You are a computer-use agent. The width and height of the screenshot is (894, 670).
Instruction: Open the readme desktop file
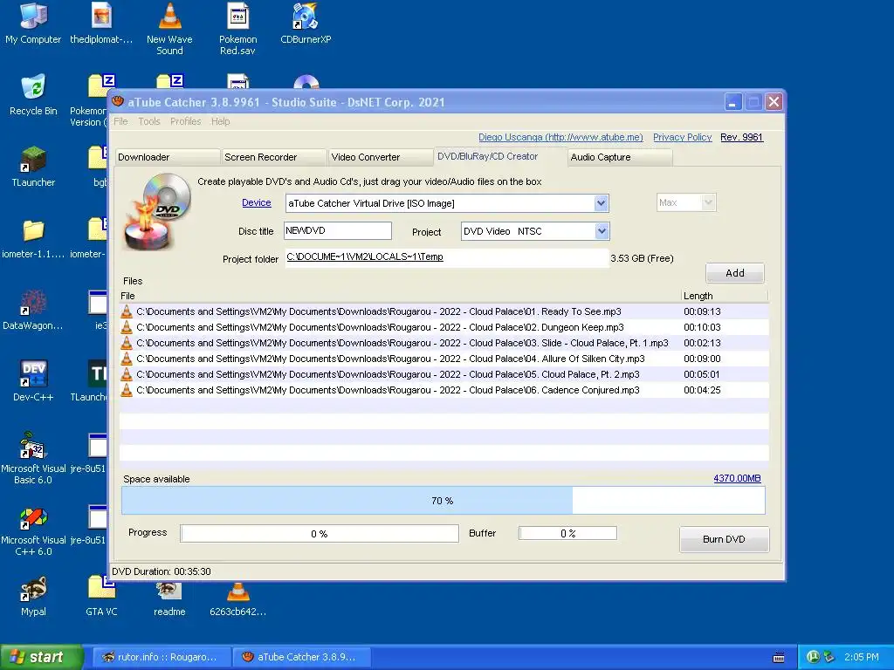[169, 598]
